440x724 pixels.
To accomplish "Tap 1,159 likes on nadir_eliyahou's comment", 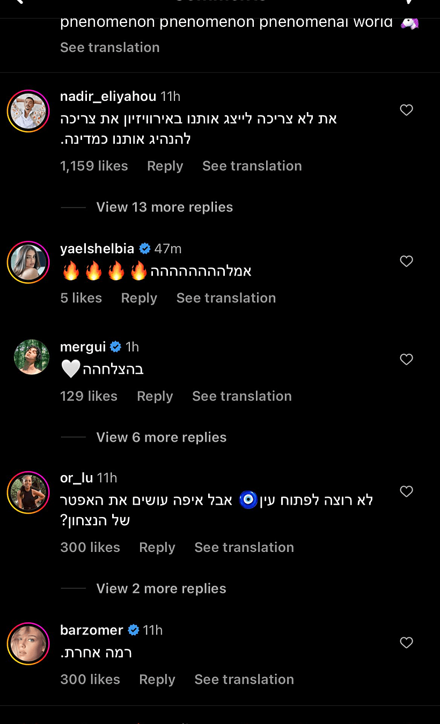I will point(94,166).
